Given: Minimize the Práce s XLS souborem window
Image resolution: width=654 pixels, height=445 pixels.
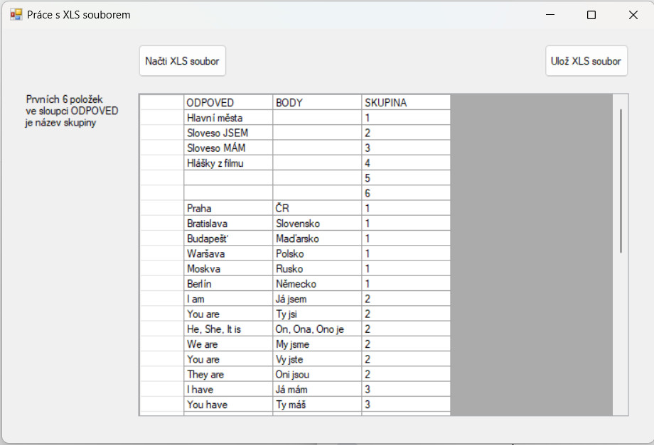Looking at the screenshot, I should pyautogui.click(x=550, y=15).
